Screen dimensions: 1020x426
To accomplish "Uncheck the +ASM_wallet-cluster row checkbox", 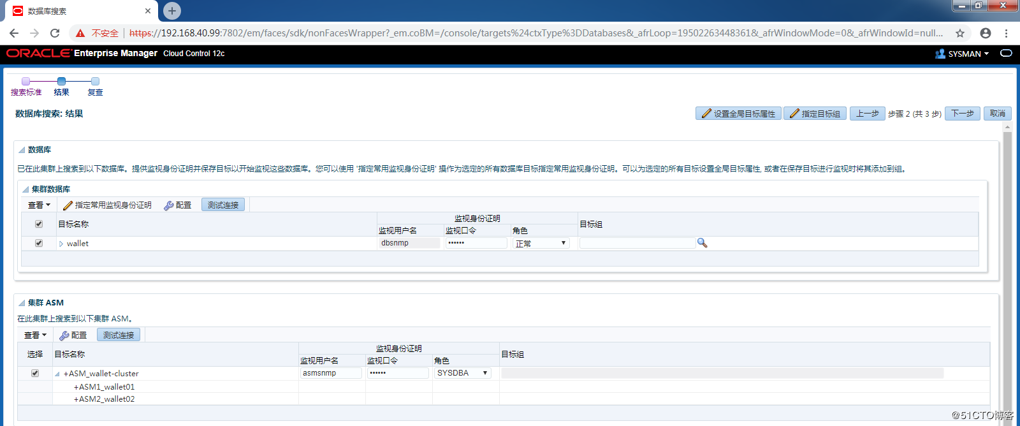I will [x=35, y=373].
